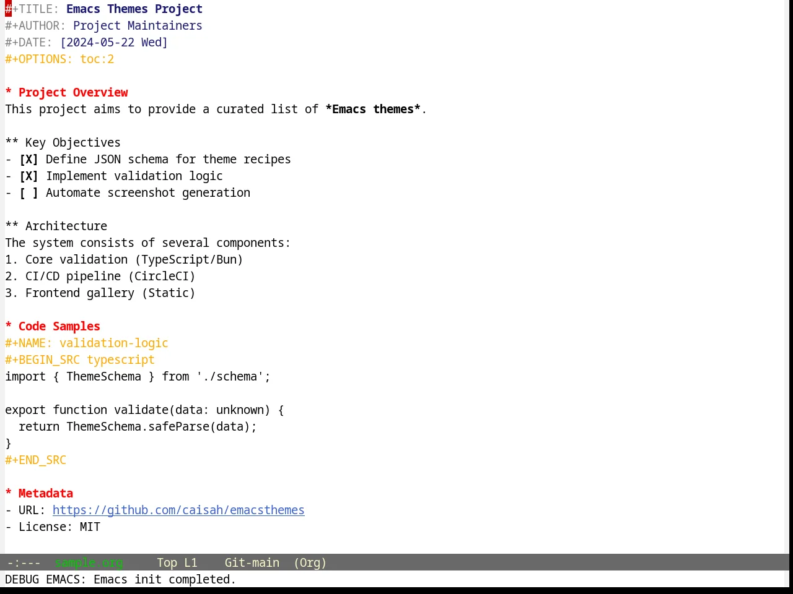Click the date stamp 2024-05-22 Wed
Viewport: 793px width, 594px height.
pyautogui.click(x=114, y=43)
